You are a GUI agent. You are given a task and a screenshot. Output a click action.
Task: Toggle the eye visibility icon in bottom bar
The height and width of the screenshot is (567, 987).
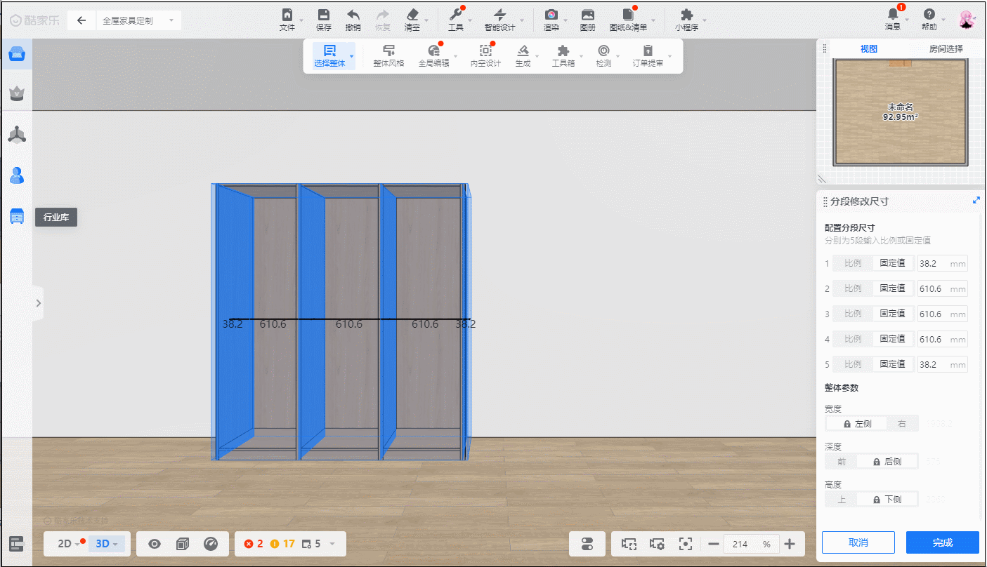(155, 544)
